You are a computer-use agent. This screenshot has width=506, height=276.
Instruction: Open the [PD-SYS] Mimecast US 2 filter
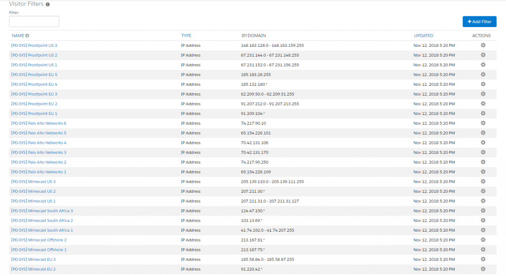coord(33,191)
